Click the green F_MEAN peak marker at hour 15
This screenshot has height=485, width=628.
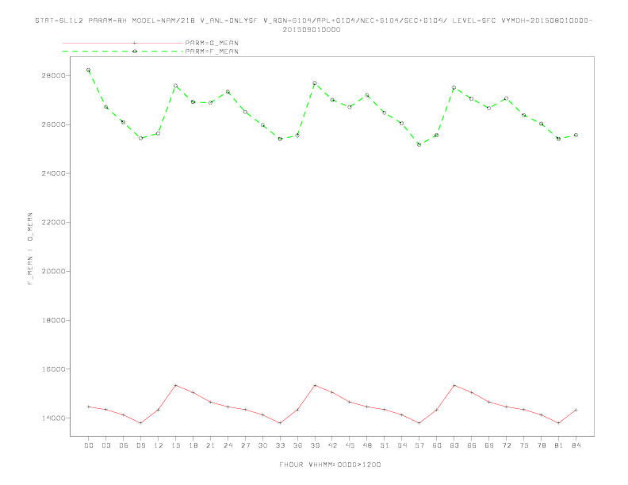coord(175,86)
